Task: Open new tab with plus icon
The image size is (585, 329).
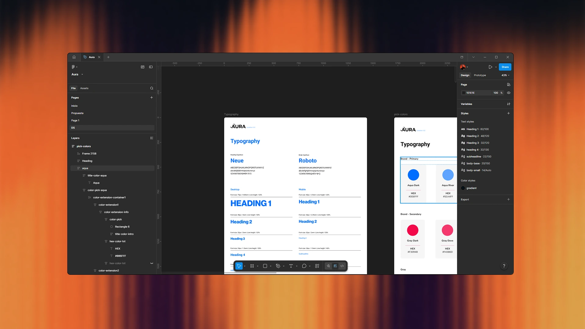Action: [x=108, y=57]
